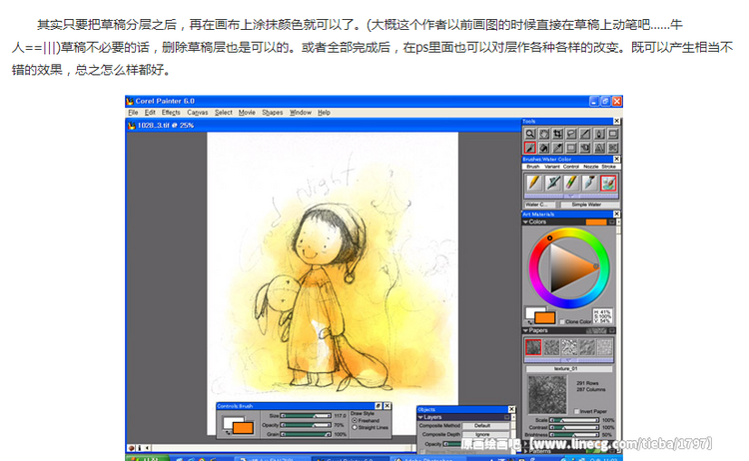
Task: Choose the crayon brush category
Action: point(571,183)
